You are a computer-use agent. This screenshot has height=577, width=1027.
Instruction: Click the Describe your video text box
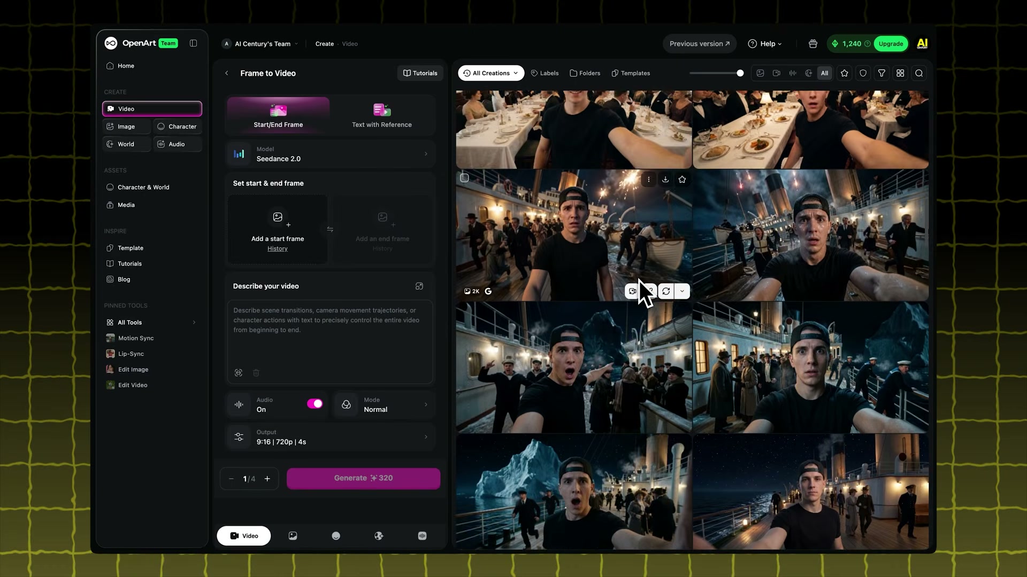click(330, 342)
